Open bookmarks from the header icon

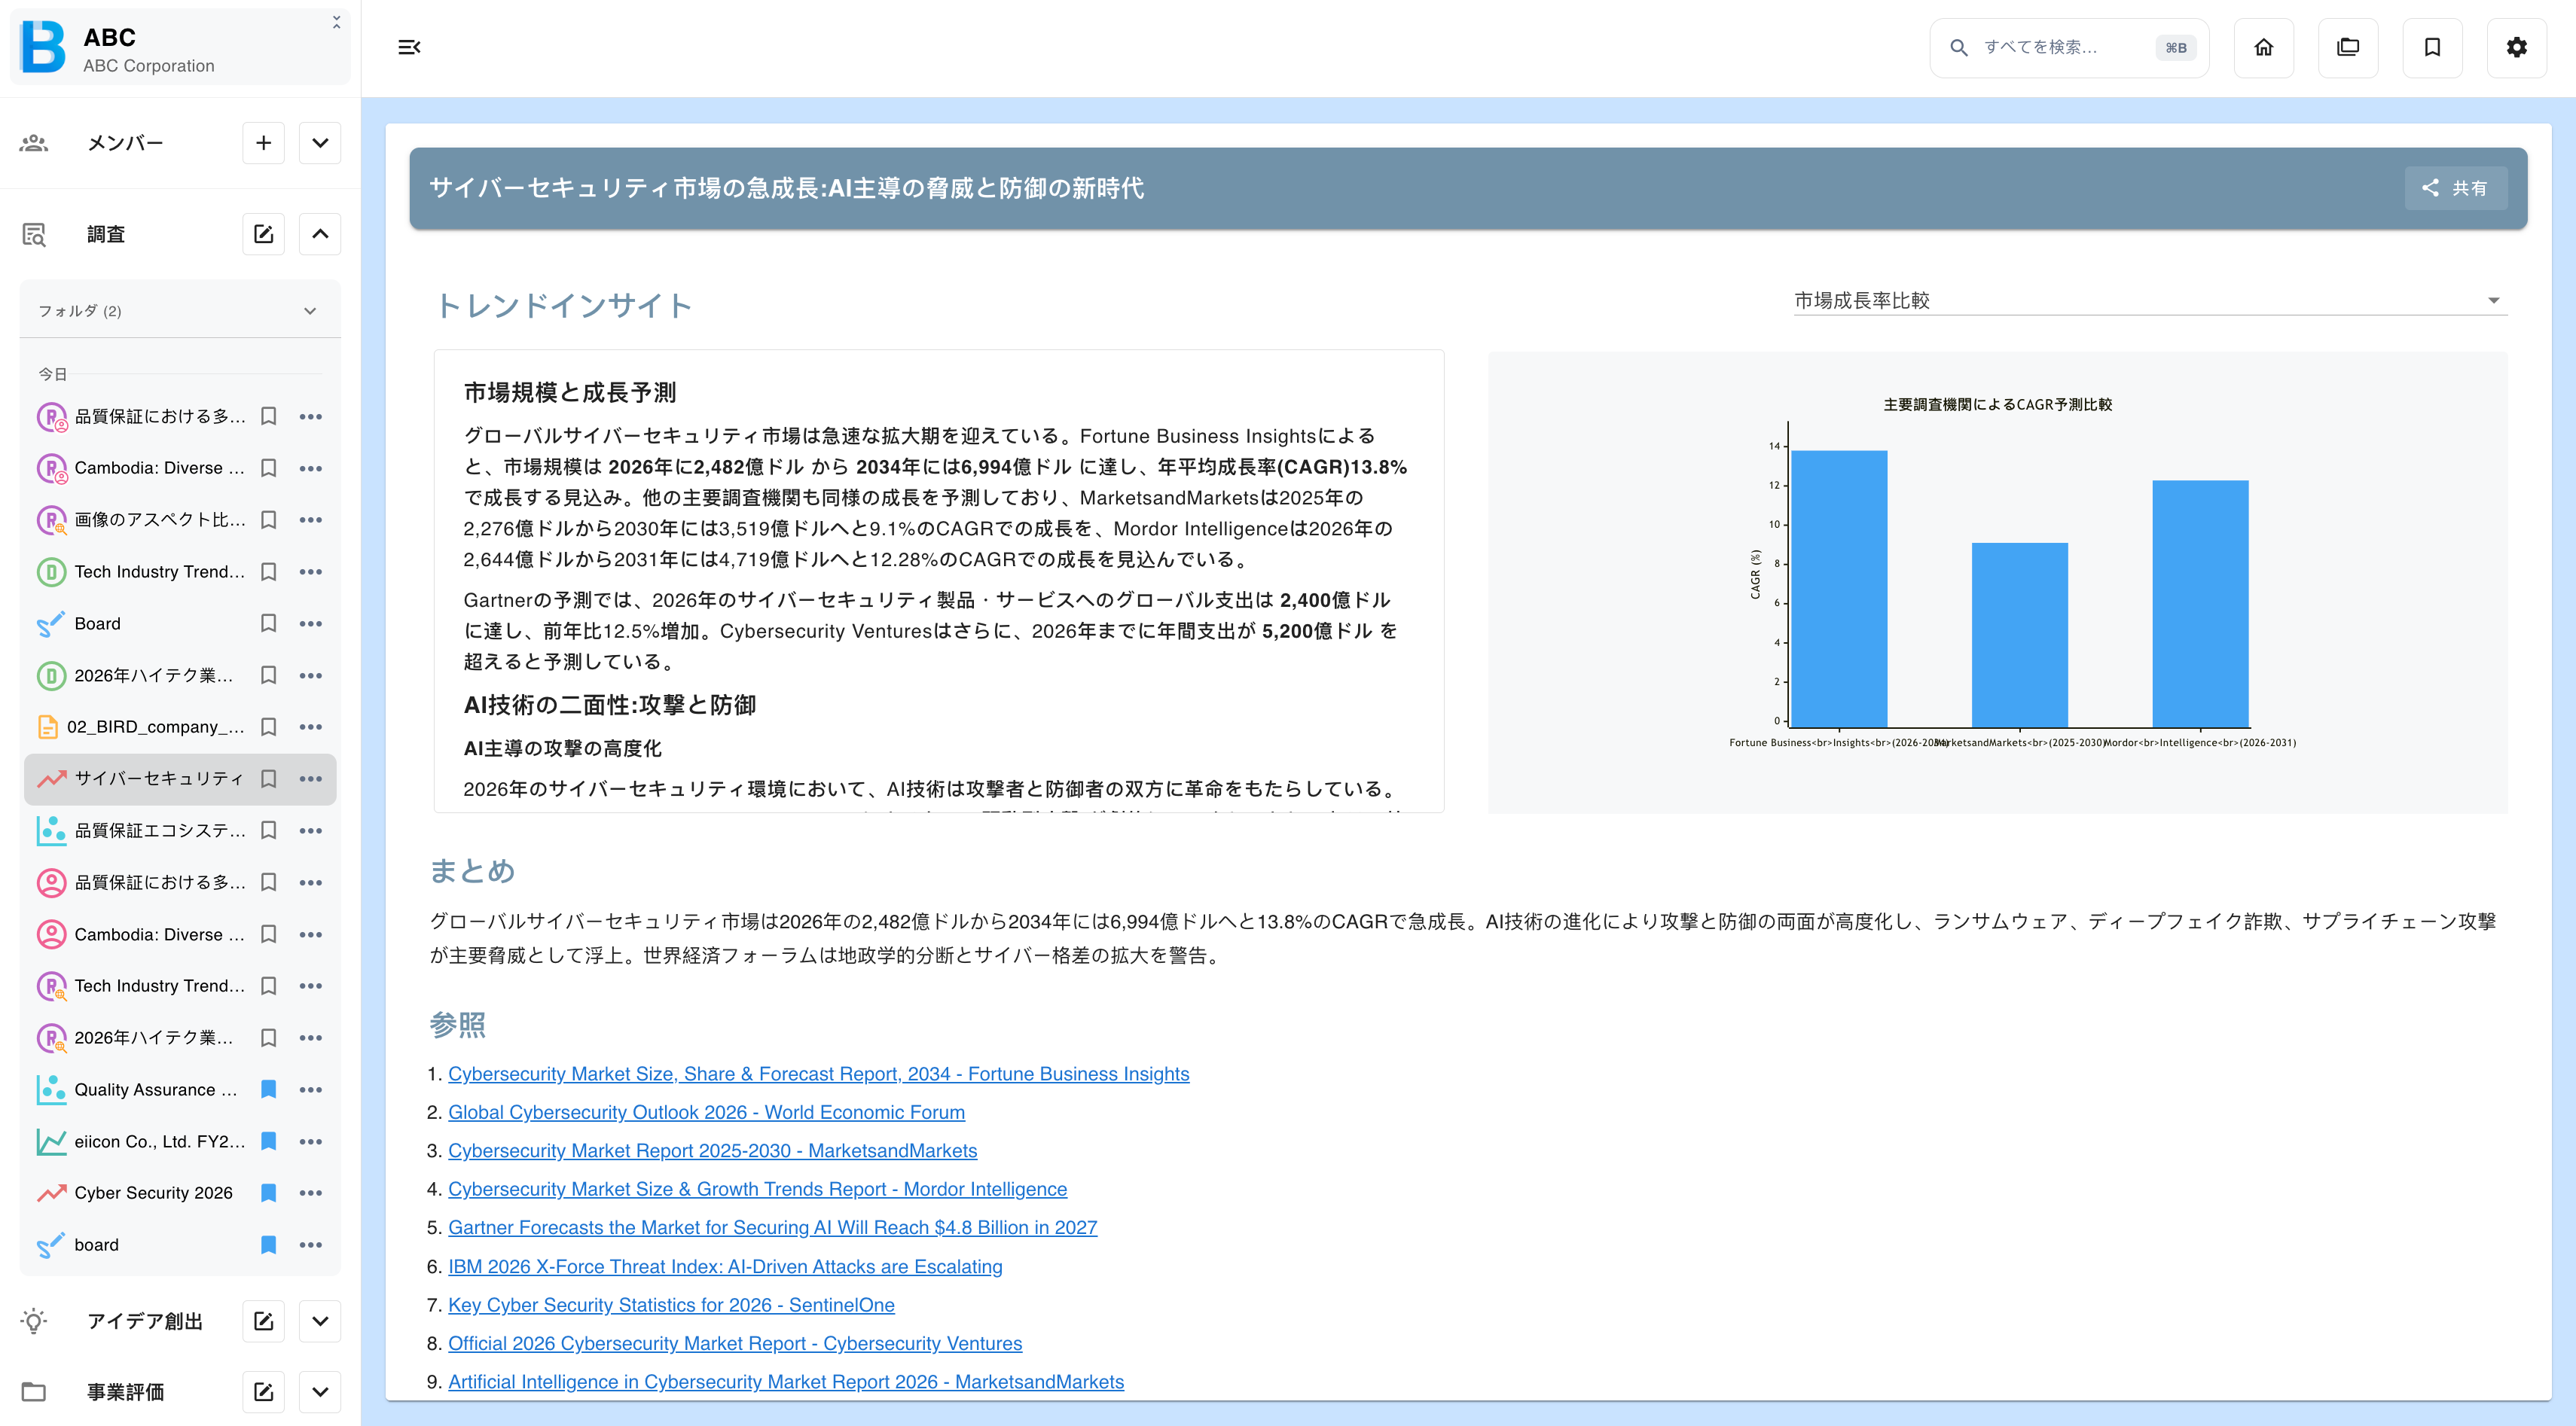click(2432, 47)
